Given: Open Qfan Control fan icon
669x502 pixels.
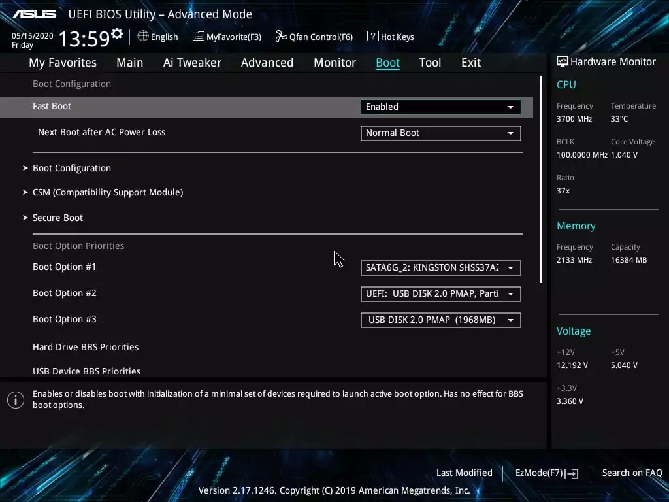Looking at the screenshot, I should click(x=281, y=37).
